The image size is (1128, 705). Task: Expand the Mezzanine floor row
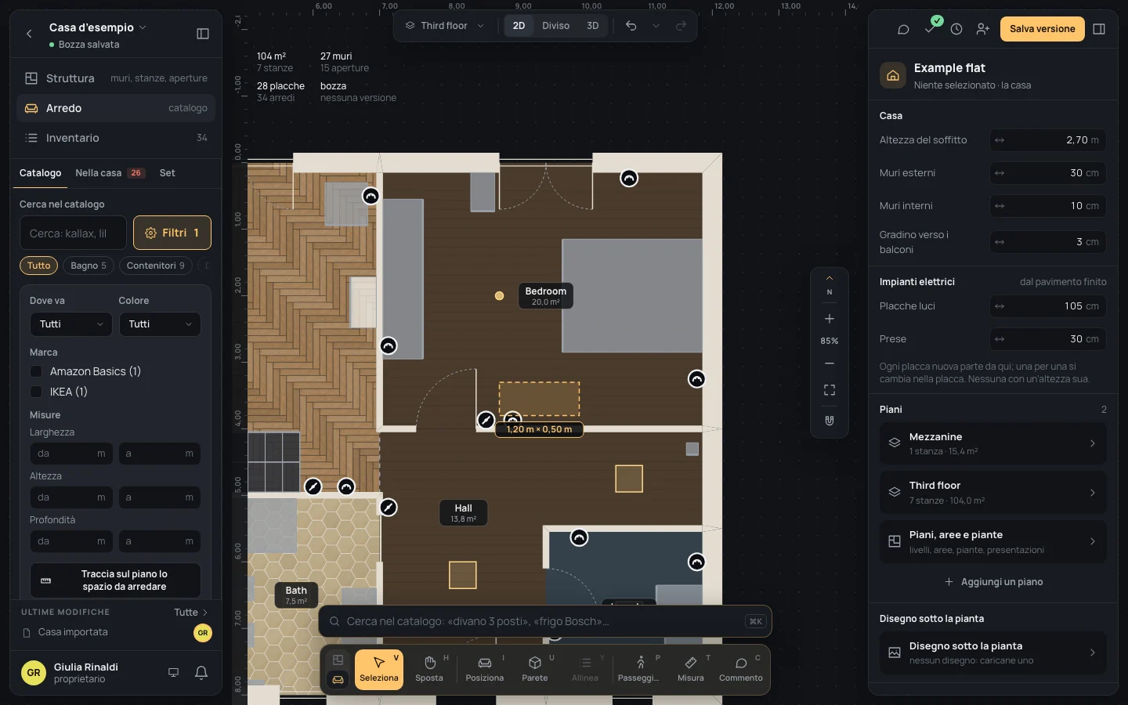(x=993, y=443)
